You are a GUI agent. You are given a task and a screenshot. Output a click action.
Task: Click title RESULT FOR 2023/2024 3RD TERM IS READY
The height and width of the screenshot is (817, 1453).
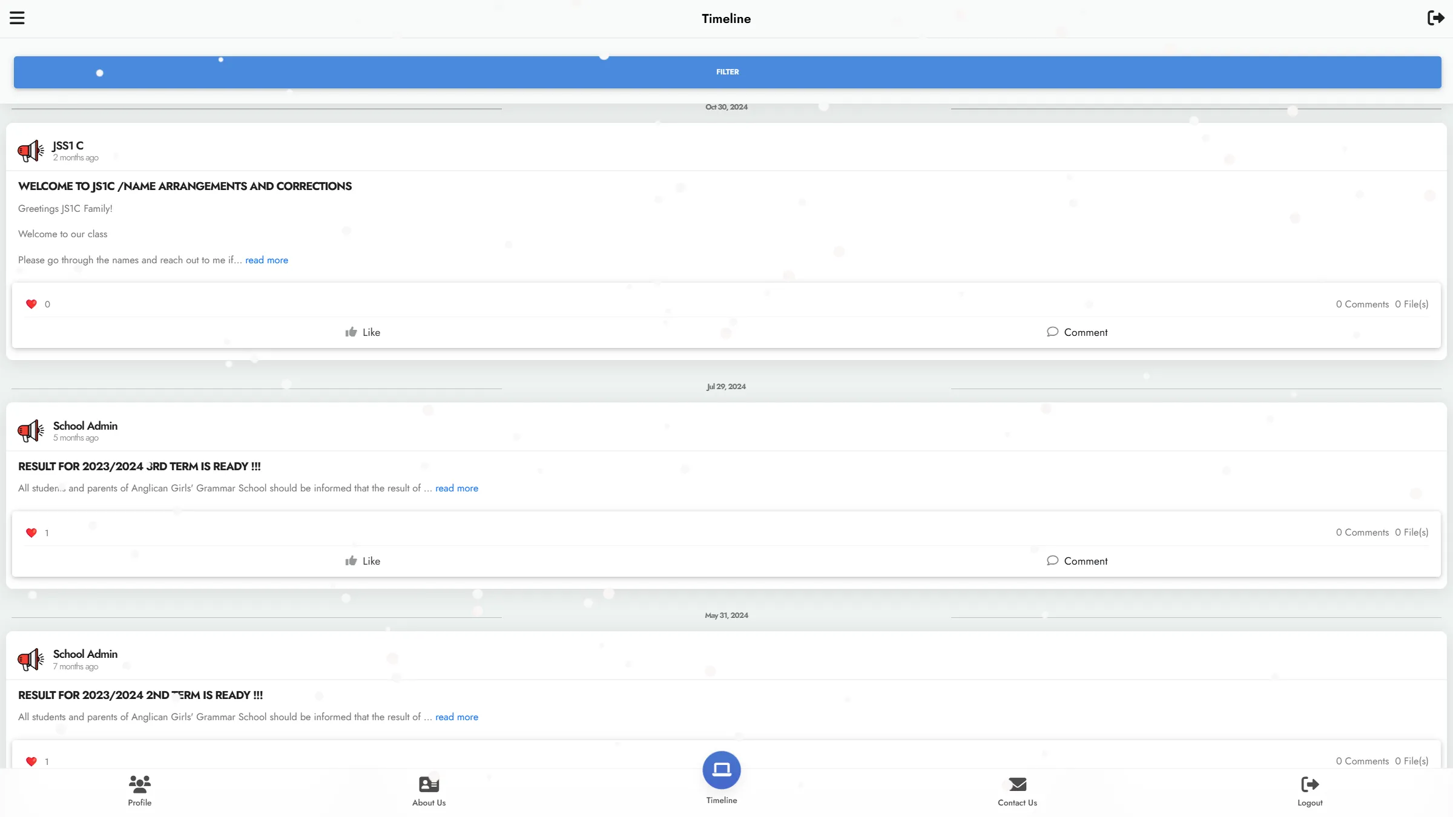click(139, 467)
